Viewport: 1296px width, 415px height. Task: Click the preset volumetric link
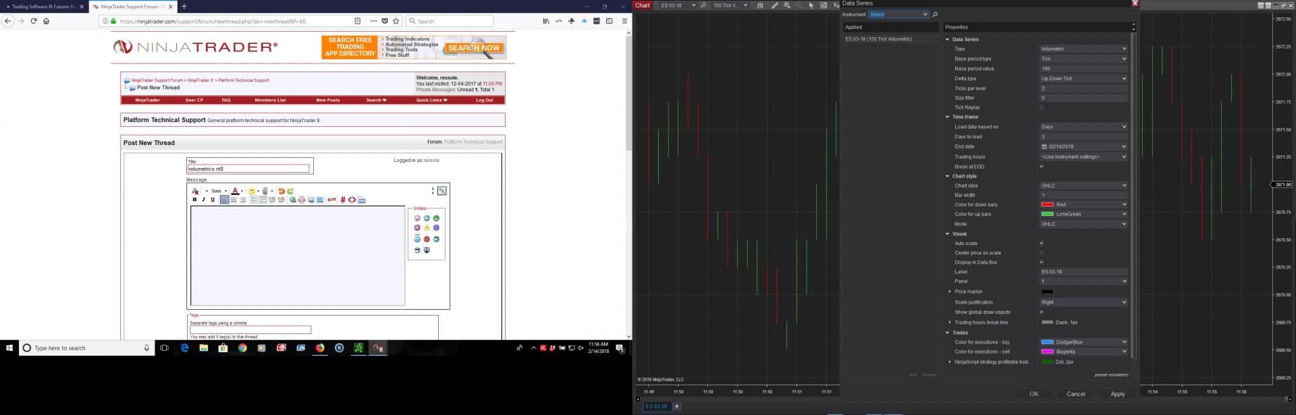point(1111,375)
